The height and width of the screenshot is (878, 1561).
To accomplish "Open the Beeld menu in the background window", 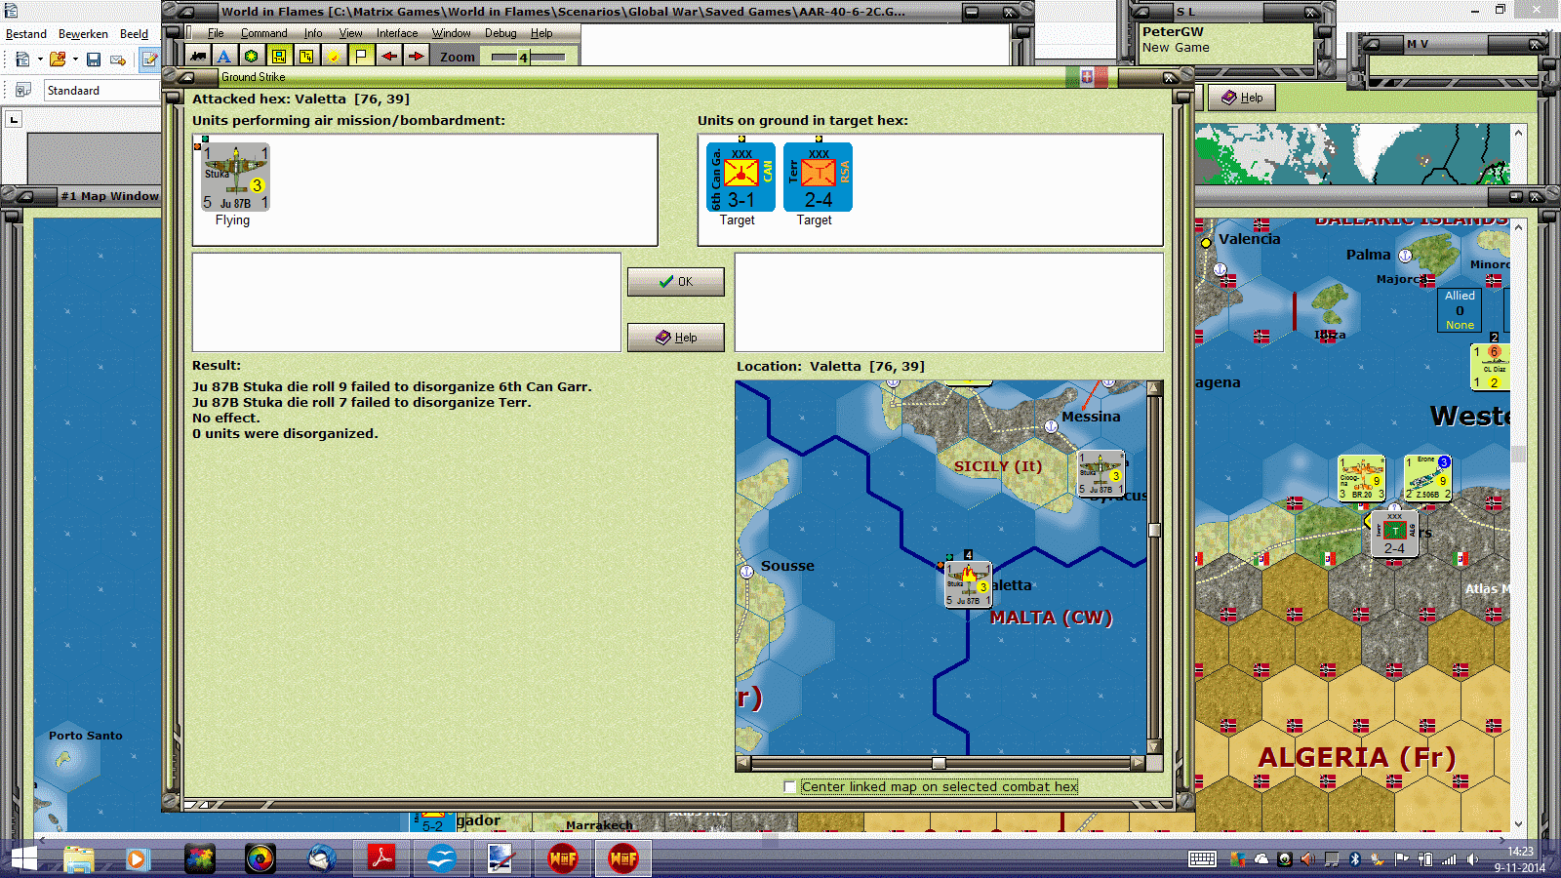I will coord(135,34).
